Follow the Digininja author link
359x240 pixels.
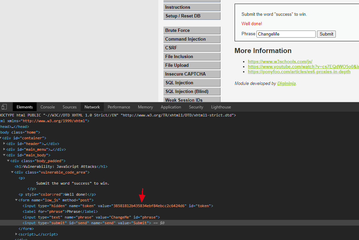(286, 84)
